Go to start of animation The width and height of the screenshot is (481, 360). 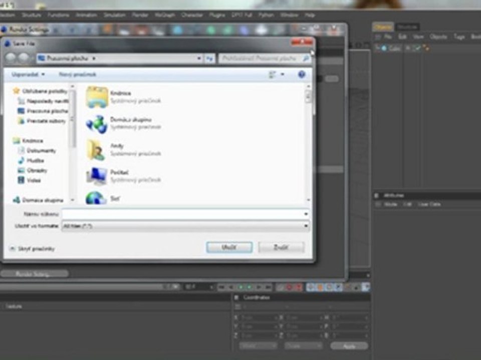tap(221, 287)
